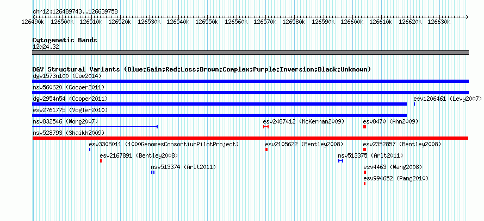Click the esv2487412 (McKernan2009) label
The height and width of the screenshot is (221, 484).
click(303, 121)
